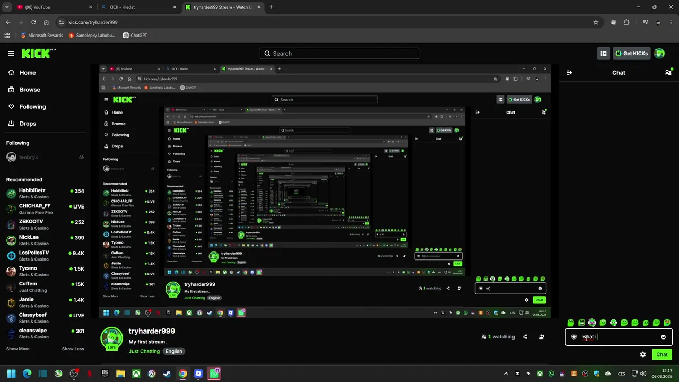This screenshot has width=679, height=382.
Task: Open the browser home page
Action: [x=46, y=22]
